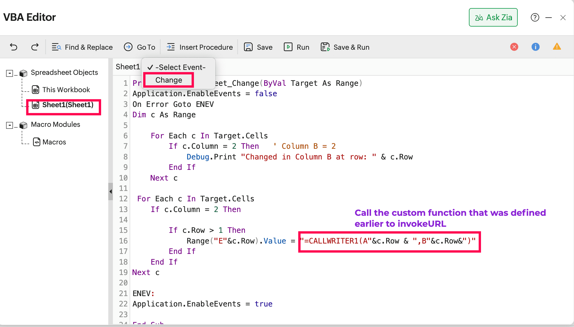Click the redo arrow icon
The width and height of the screenshot is (574, 327).
point(35,47)
